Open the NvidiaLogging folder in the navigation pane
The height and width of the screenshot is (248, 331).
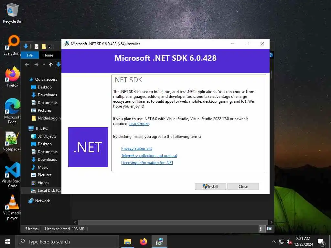point(46,118)
